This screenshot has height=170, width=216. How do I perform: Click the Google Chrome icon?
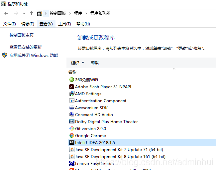[72, 135]
